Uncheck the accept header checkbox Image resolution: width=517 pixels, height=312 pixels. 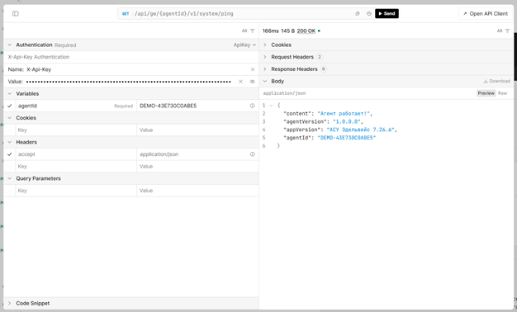point(10,154)
